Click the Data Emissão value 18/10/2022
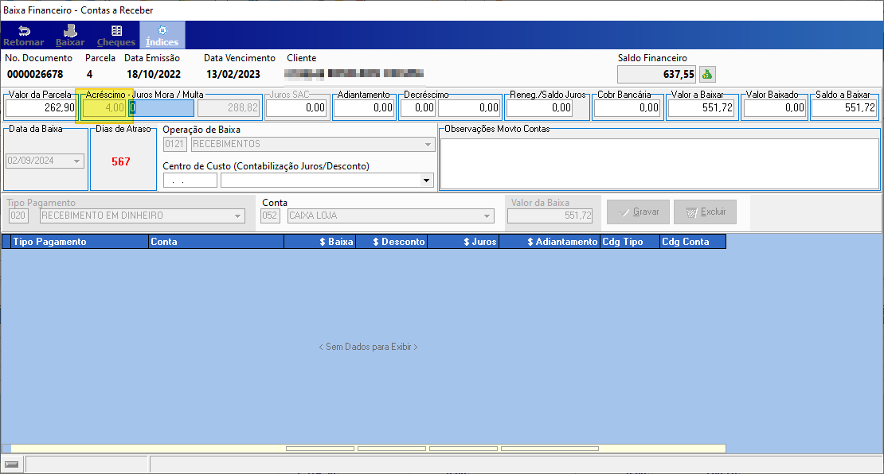 pos(154,74)
